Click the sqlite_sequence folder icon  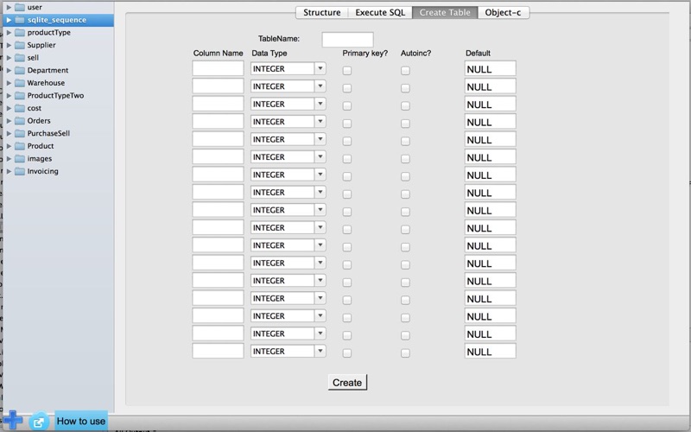point(19,20)
